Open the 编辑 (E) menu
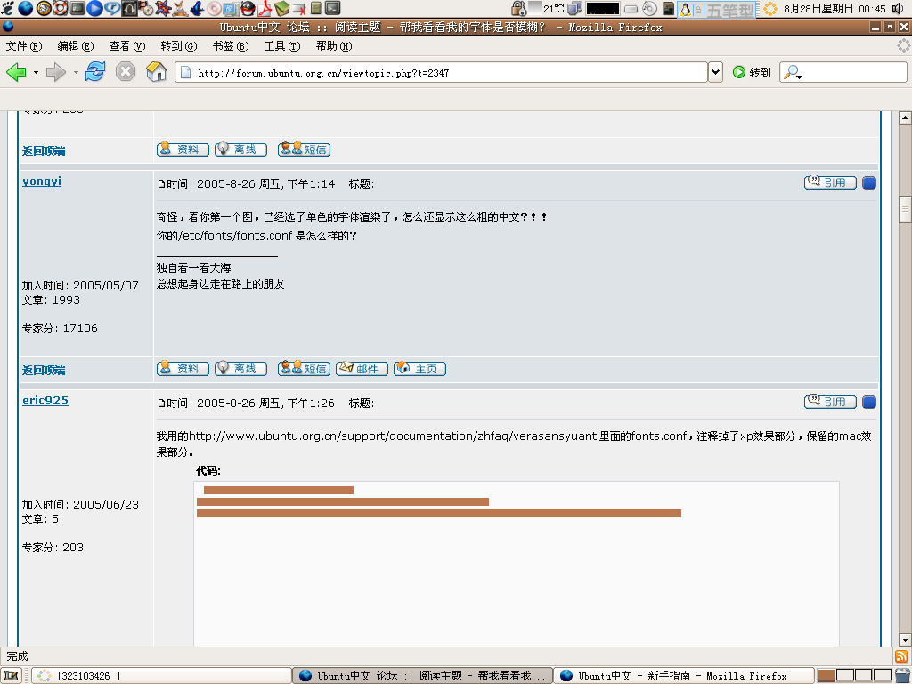The image size is (912, 684). (76, 46)
